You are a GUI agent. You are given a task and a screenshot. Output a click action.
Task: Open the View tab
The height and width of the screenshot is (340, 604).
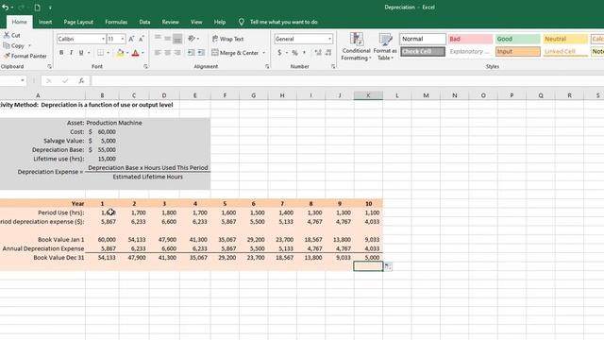click(196, 22)
